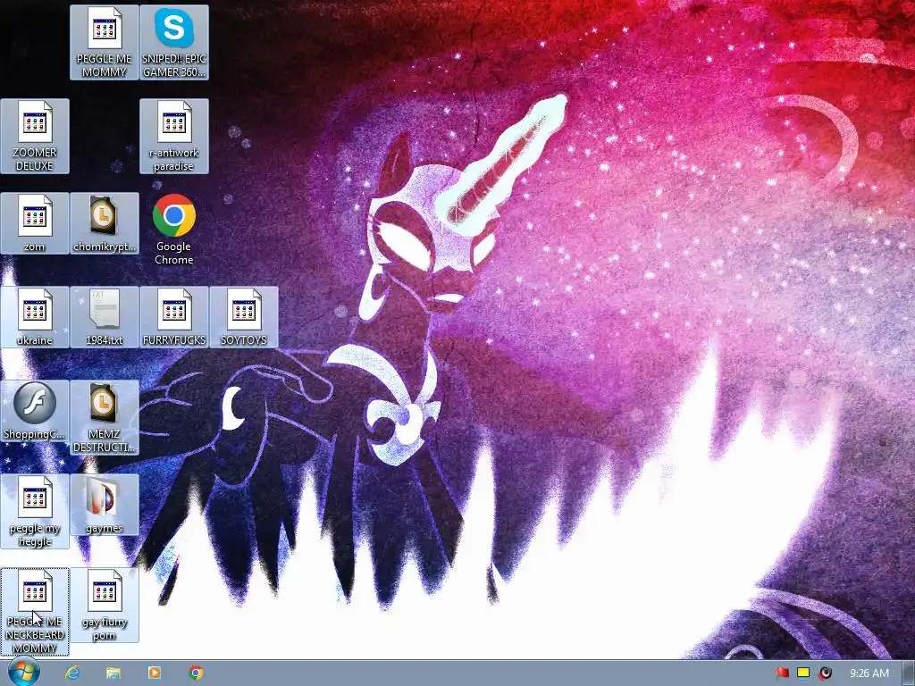
Task: Launch Chrome from the taskbar
Action: tap(196, 673)
